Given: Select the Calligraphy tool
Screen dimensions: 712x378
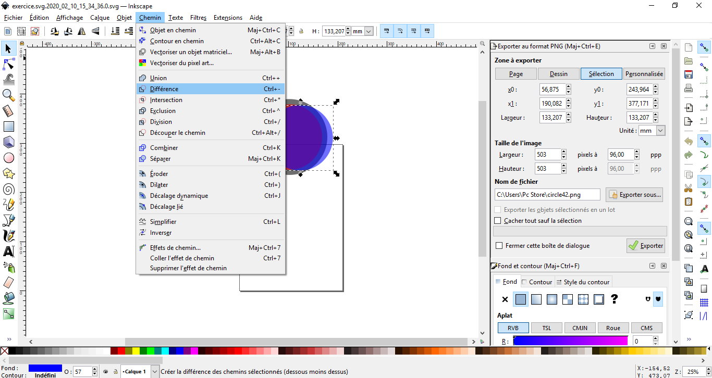Looking at the screenshot, I should pos(8,235).
